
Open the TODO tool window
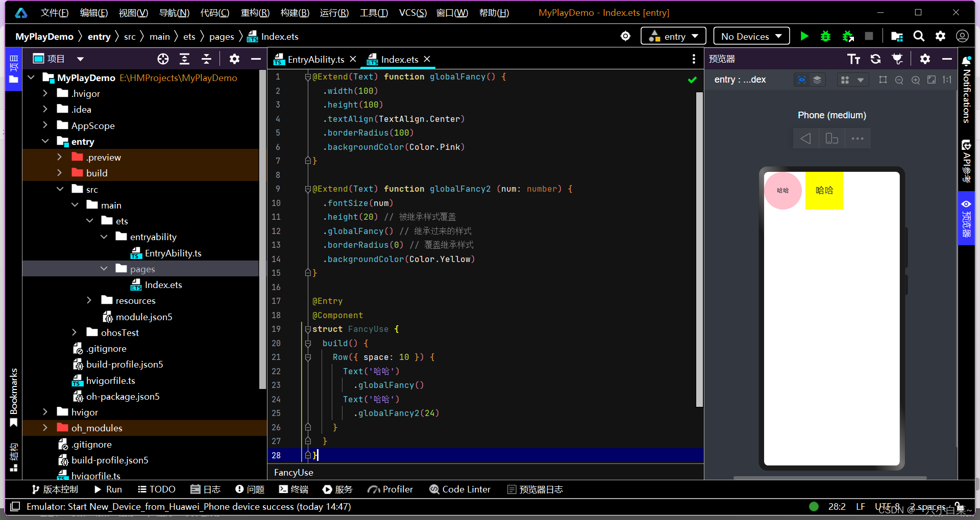pyautogui.click(x=157, y=489)
